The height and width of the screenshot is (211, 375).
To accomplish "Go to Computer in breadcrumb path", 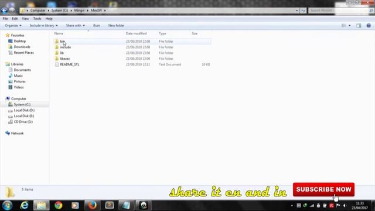I will point(37,11).
